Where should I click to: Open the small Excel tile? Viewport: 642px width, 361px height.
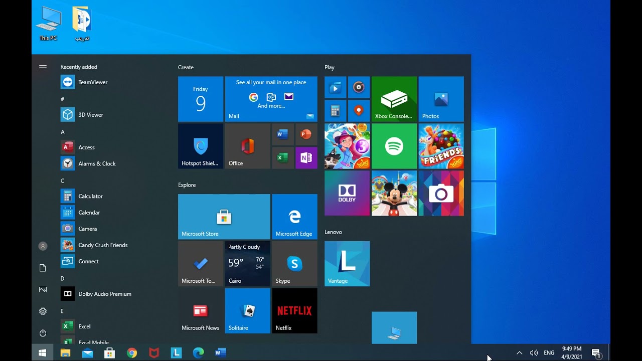click(283, 158)
